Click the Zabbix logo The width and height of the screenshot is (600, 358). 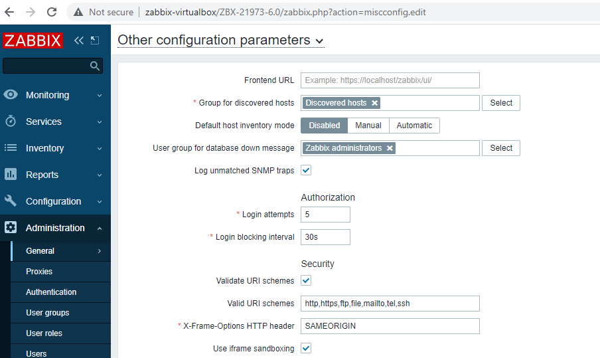pos(33,41)
